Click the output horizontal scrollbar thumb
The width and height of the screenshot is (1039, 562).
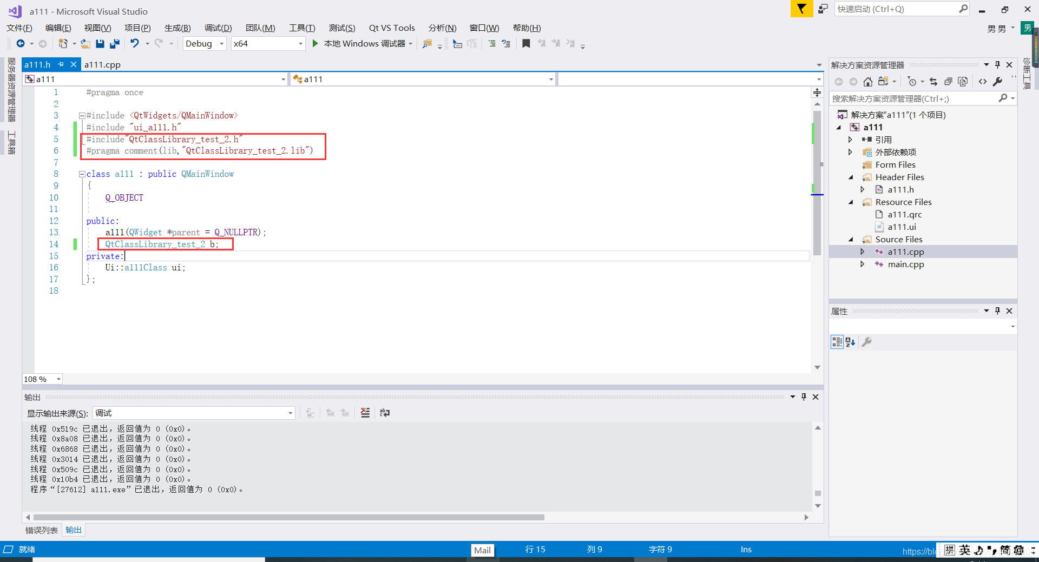(x=289, y=517)
